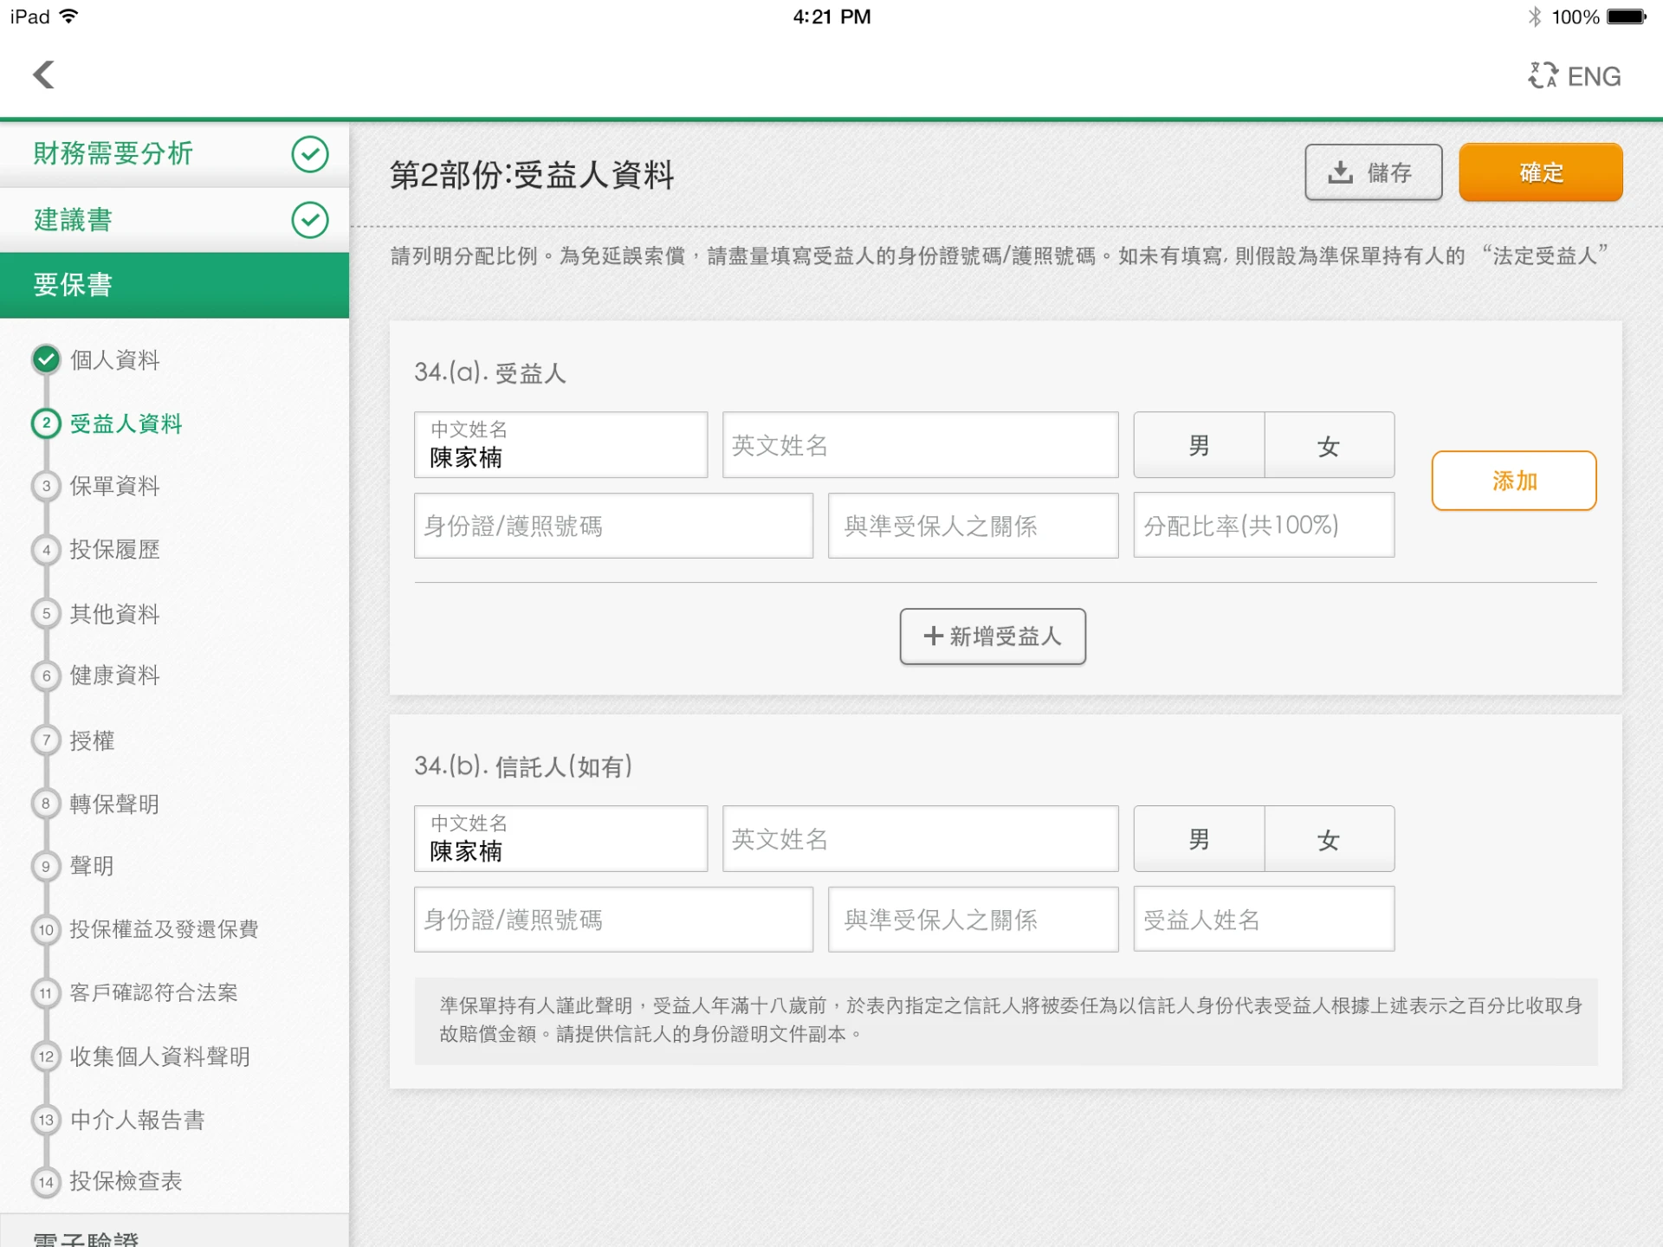Click the step 5 circle icon
This screenshot has width=1663, height=1247.
[46, 613]
